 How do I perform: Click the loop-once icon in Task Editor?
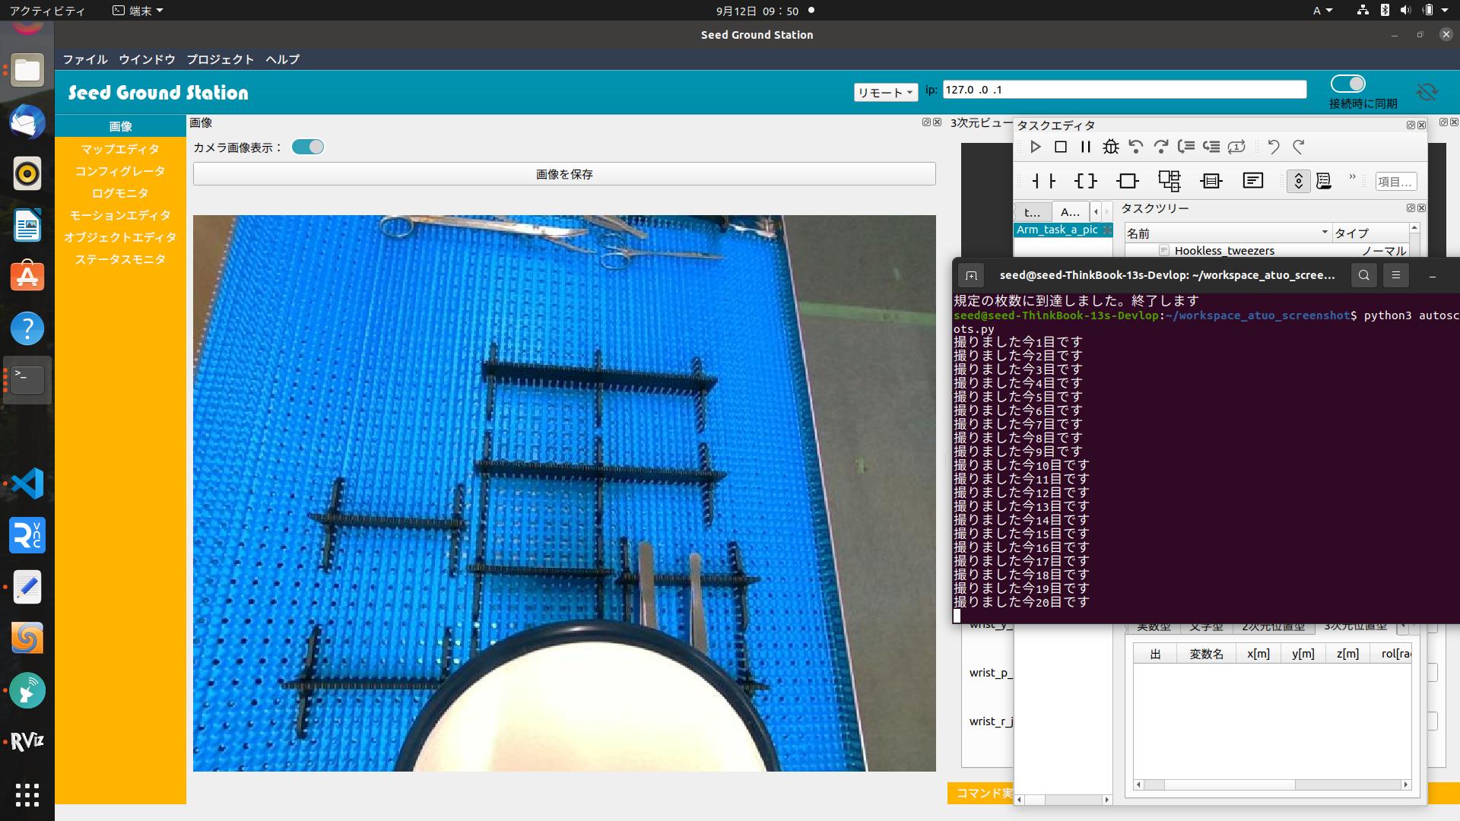1236,147
